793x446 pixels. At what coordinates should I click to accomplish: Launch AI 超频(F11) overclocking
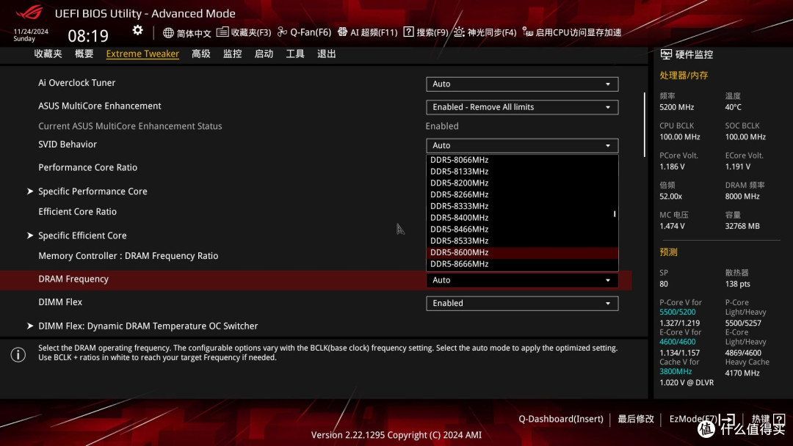(x=368, y=32)
